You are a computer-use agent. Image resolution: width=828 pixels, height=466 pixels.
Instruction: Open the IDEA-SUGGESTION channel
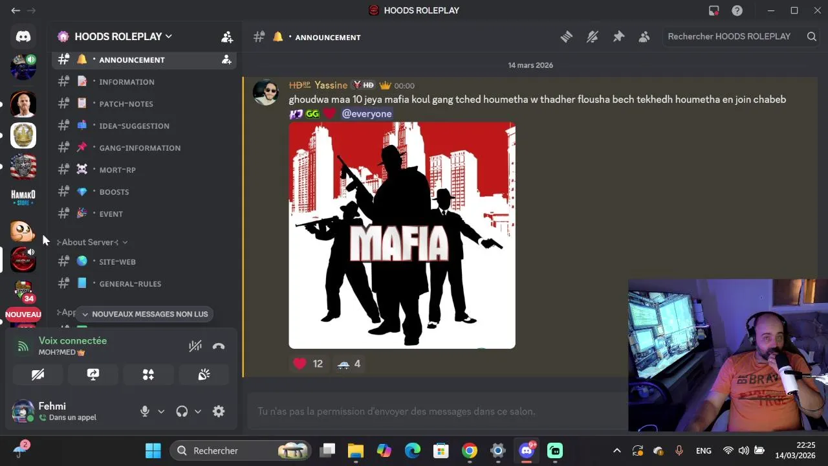144,126
